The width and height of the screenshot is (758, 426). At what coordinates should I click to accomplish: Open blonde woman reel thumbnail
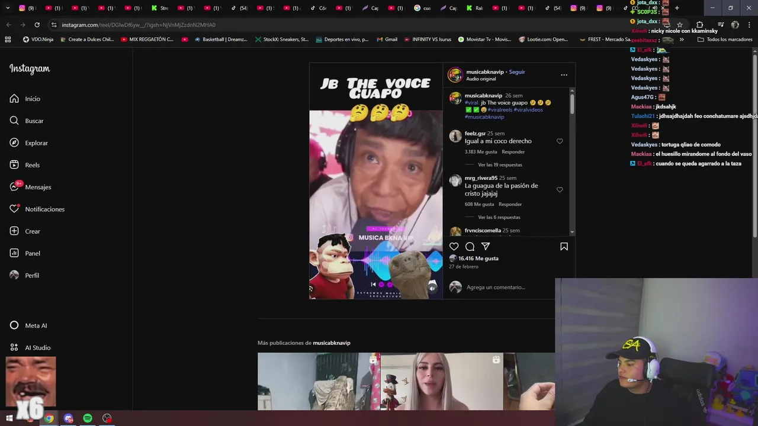[x=442, y=382]
